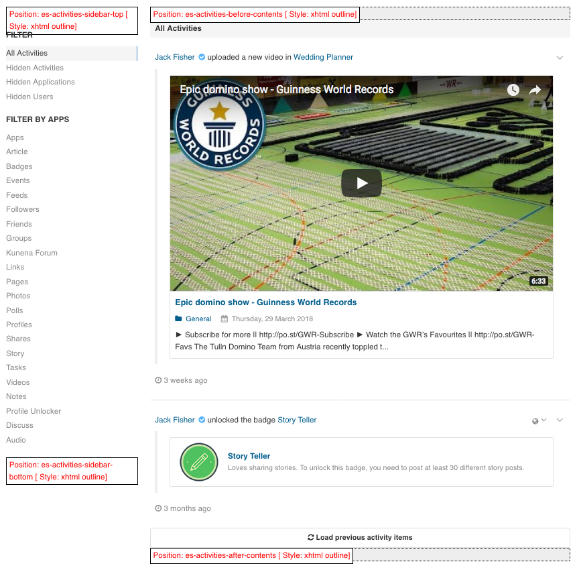Click verified badge next to badge-unlock Jack Fisher

pos(202,420)
